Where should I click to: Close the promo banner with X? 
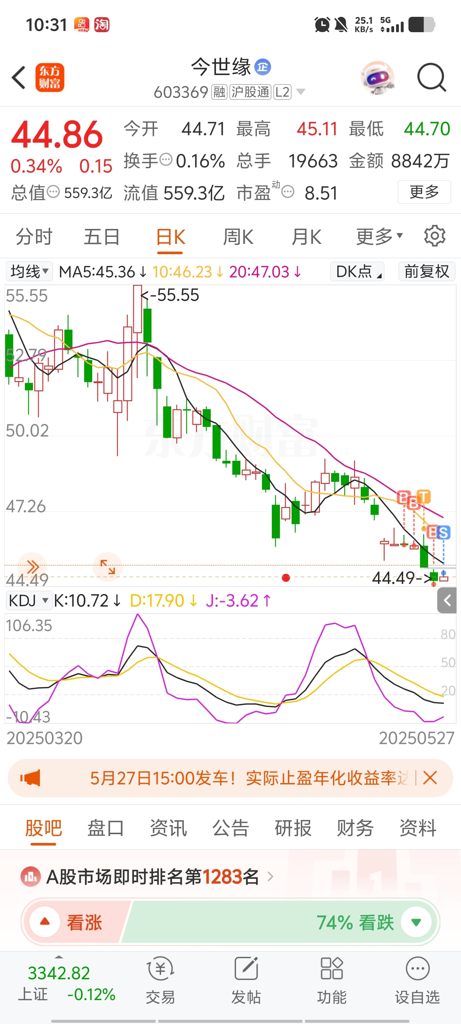pyautogui.click(x=430, y=778)
